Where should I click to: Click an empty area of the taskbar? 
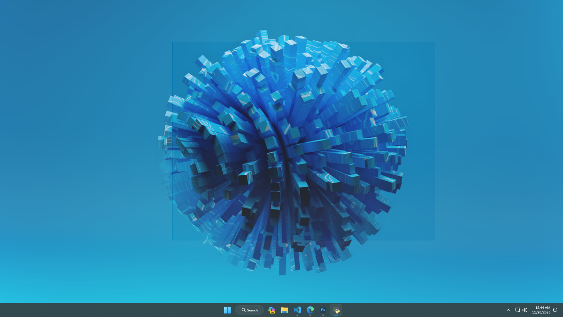click(117, 310)
